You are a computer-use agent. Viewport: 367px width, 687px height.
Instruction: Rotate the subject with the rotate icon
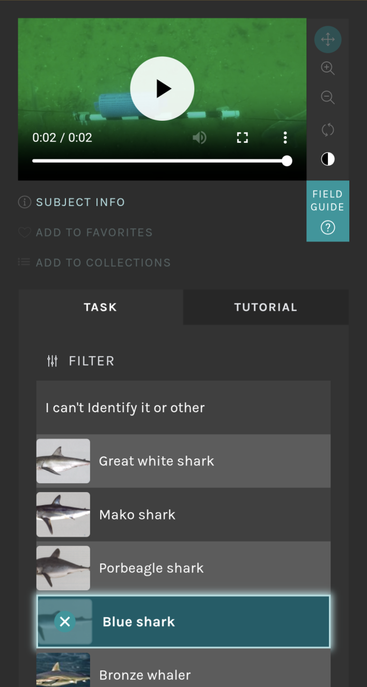[x=327, y=129]
